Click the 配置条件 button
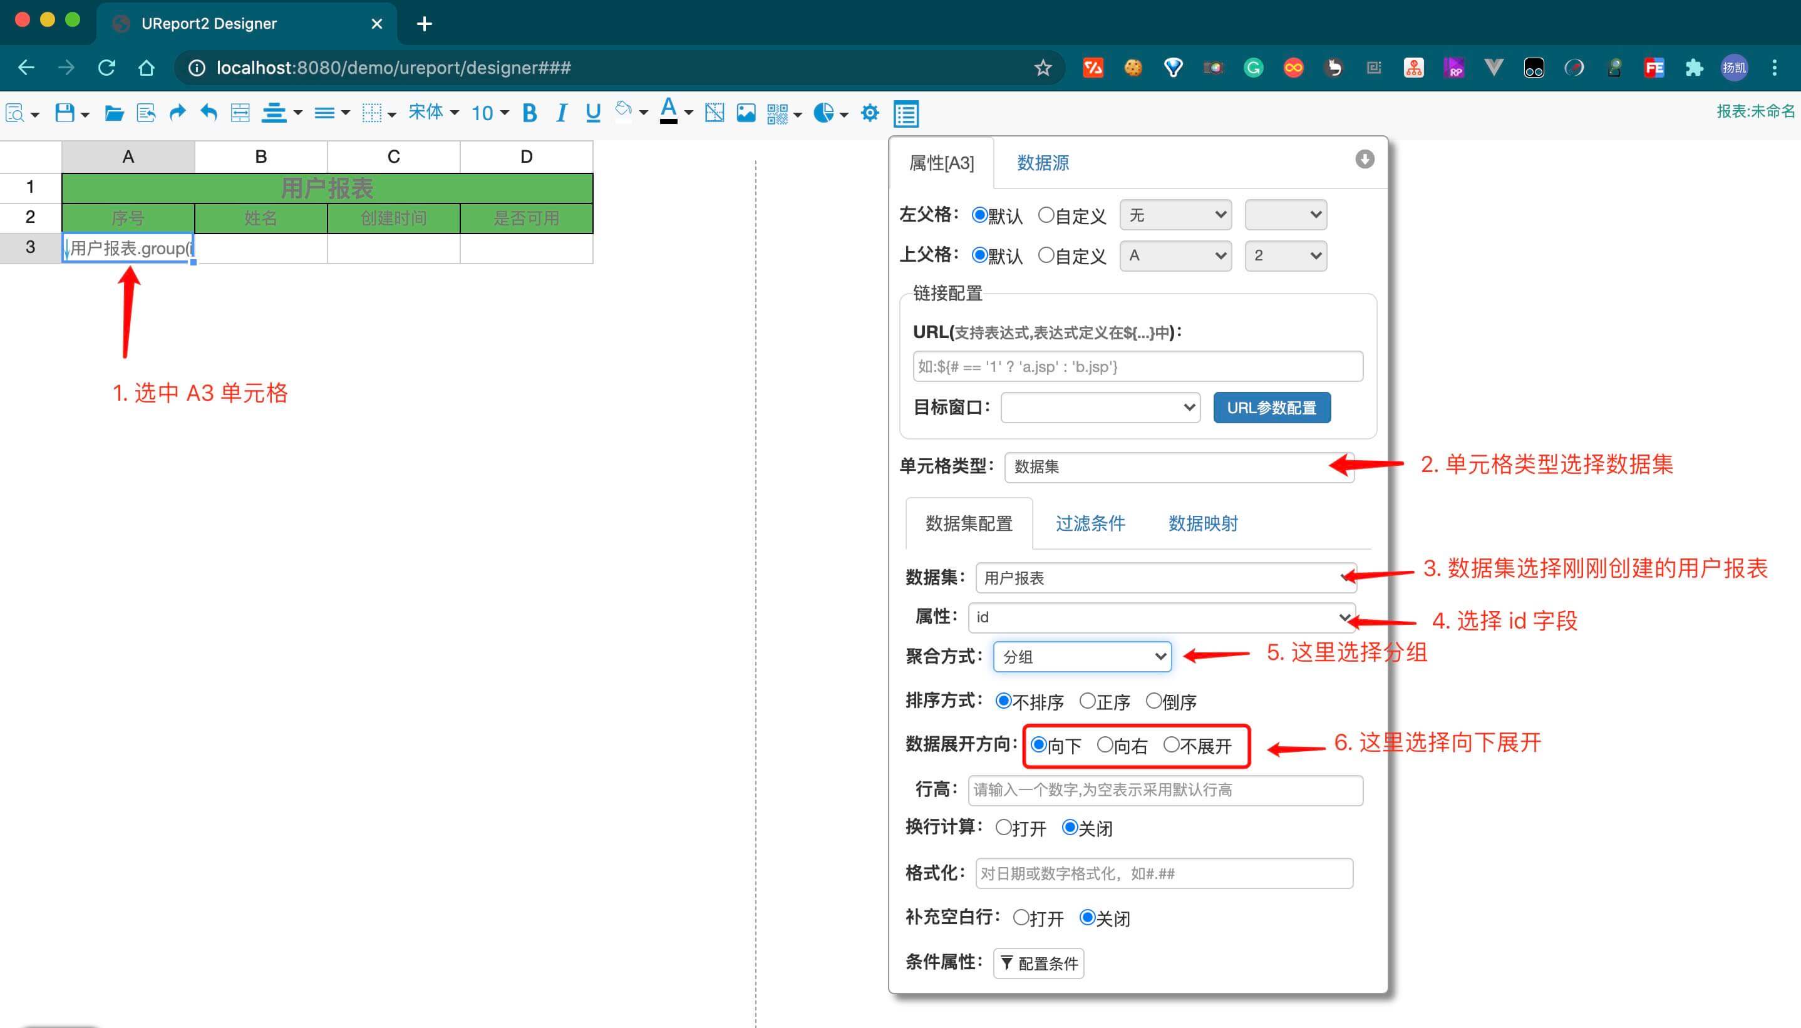The height and width of the screenshot is (1028, 1801). pos(1038,963)
